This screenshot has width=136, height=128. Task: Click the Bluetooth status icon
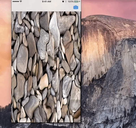[x=66, y=1]
